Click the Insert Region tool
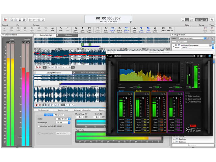This screenshot has width=216, height=162. pos(89,30)
